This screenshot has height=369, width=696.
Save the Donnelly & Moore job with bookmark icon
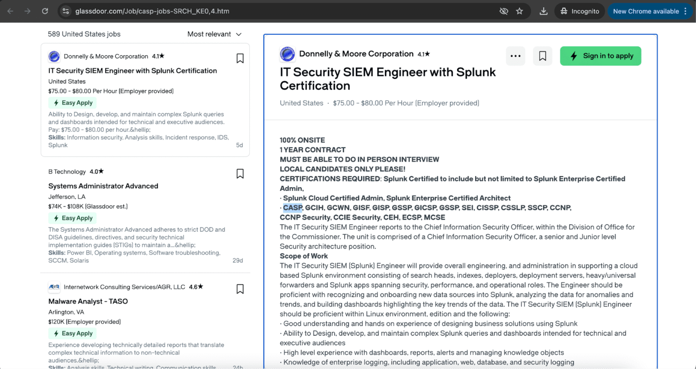click(x=240, y=58)
